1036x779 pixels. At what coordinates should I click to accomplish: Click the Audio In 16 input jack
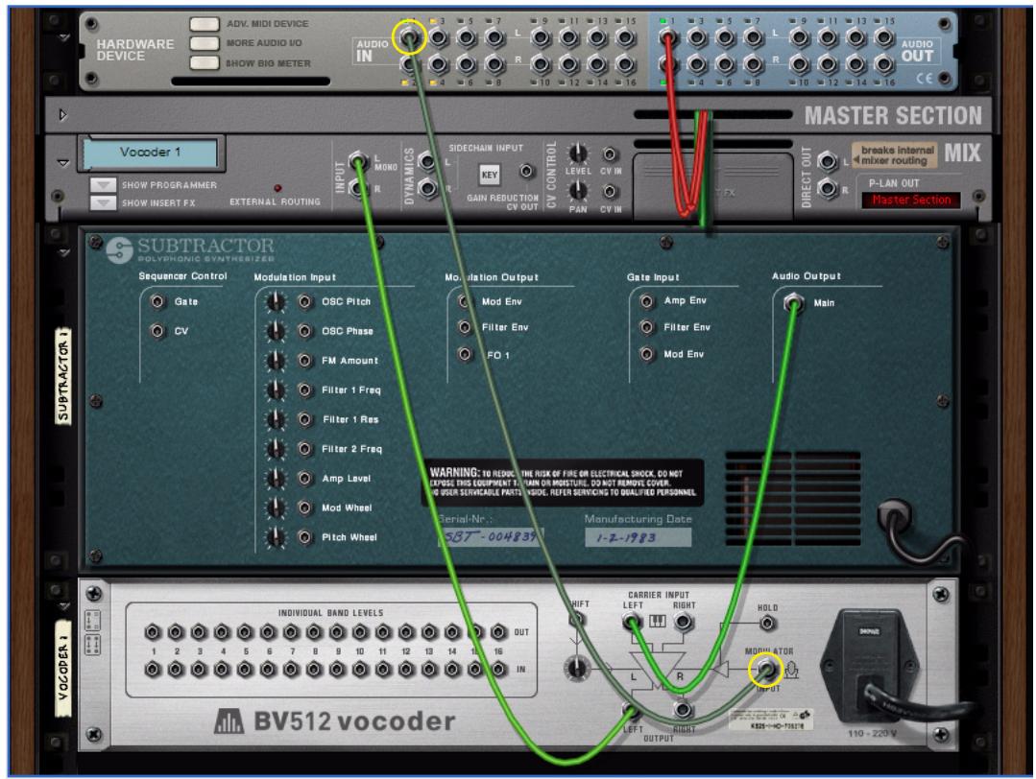pos(625,64)
